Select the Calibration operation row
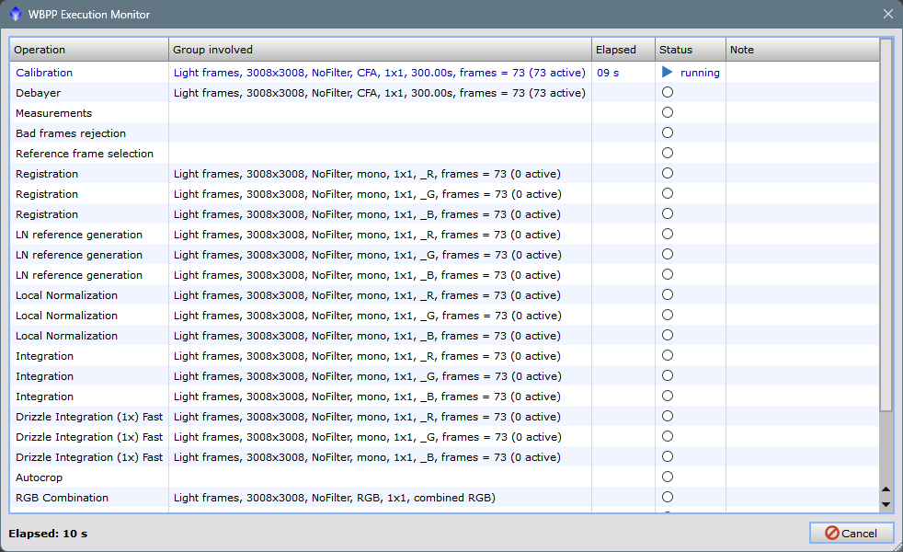The image size is (903, 552). [44, 73]
